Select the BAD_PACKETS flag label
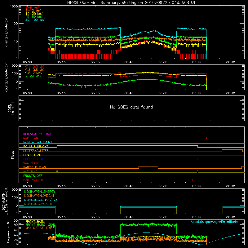The width and height of the screenshot is (248, 248). [34, 180]
